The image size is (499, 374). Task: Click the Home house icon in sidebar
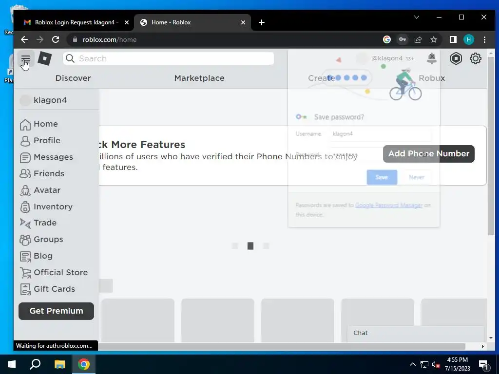[x=25, y=124]
